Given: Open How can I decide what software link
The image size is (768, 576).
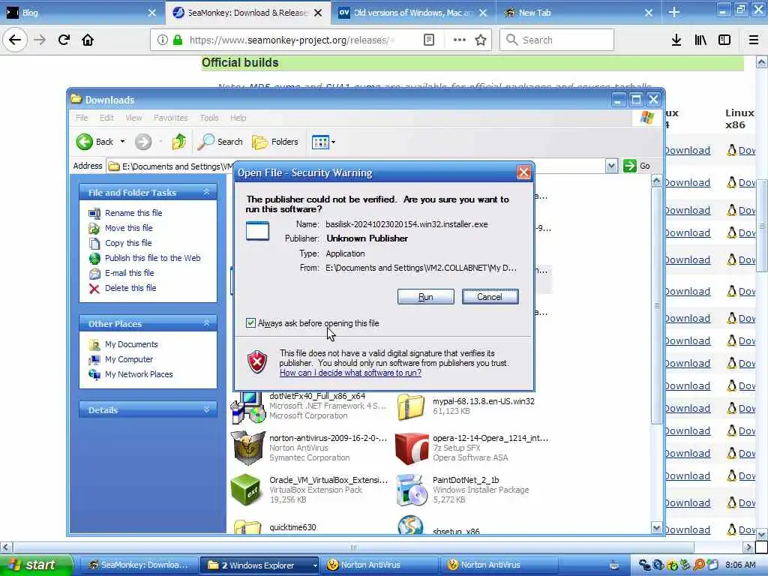Looking at the screenshot, I should coord(351,373).
